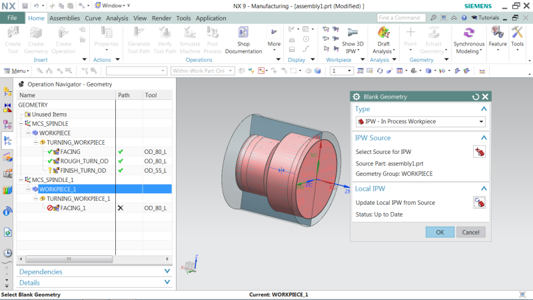The image size is (533, 300).
Task: Expand the Details panel
Action: [167, 282]
